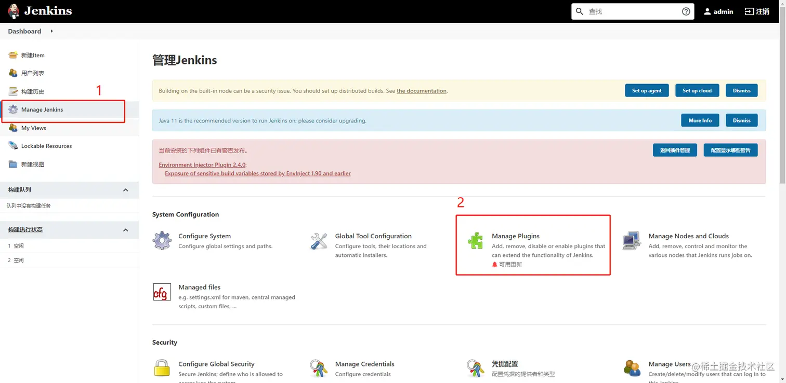The height and width of the screenshot is (383, 786).
Task: Open 新建Item in the sidebar
Action: coord(33,55)
